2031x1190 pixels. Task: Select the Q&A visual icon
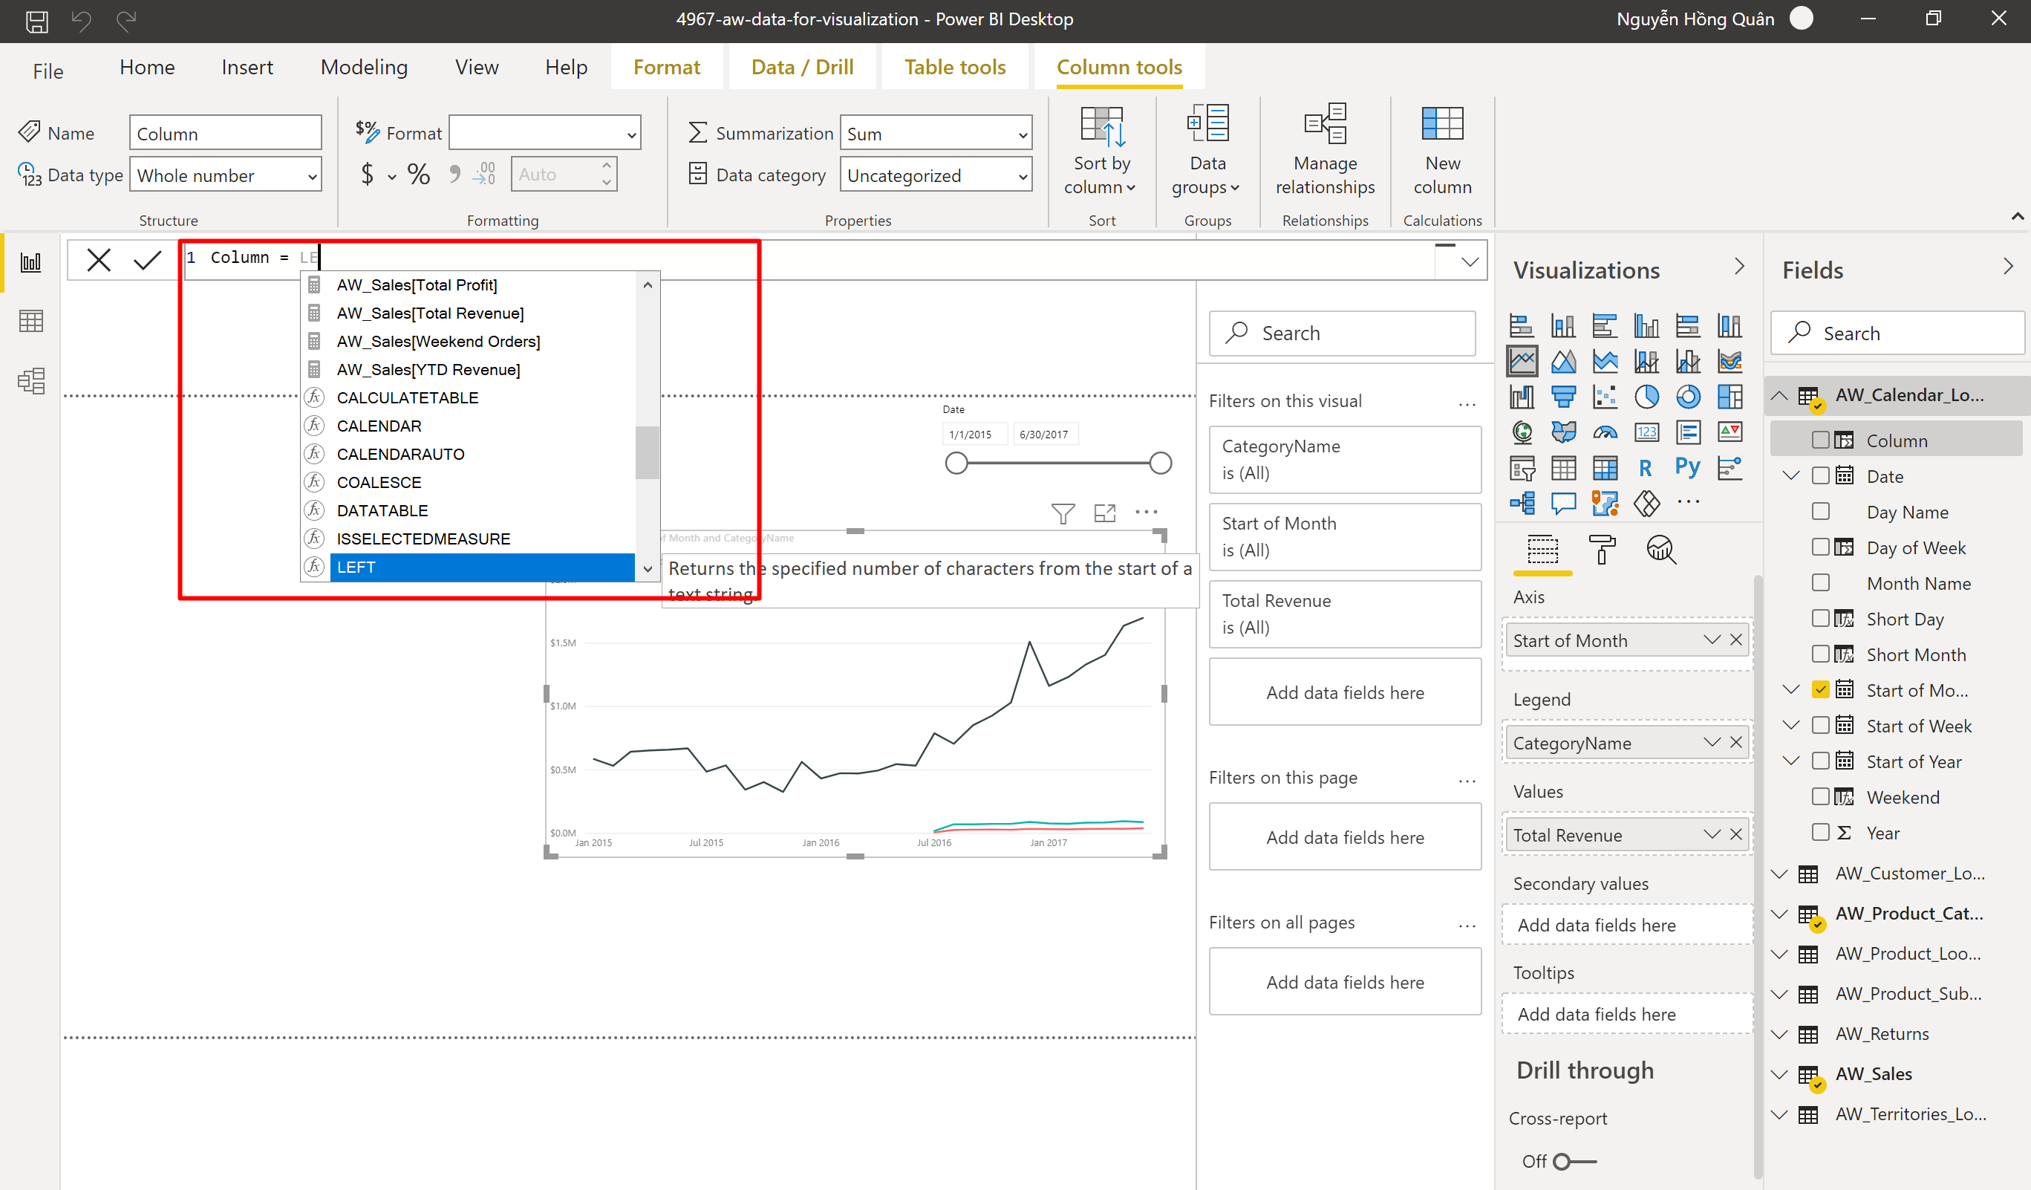pyautogui.click(x=1564, y=504)
